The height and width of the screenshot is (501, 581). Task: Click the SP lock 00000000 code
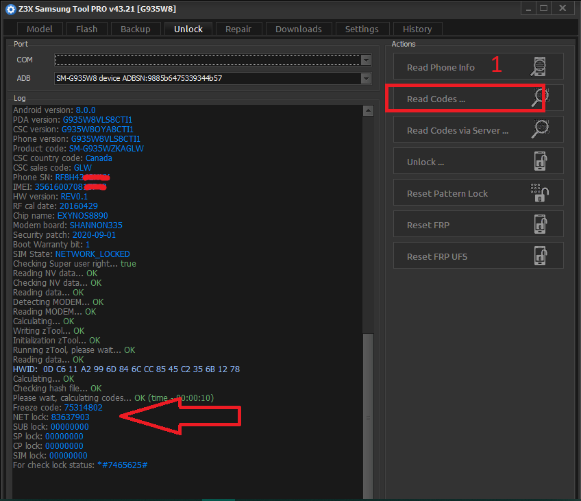coord(64,437)
